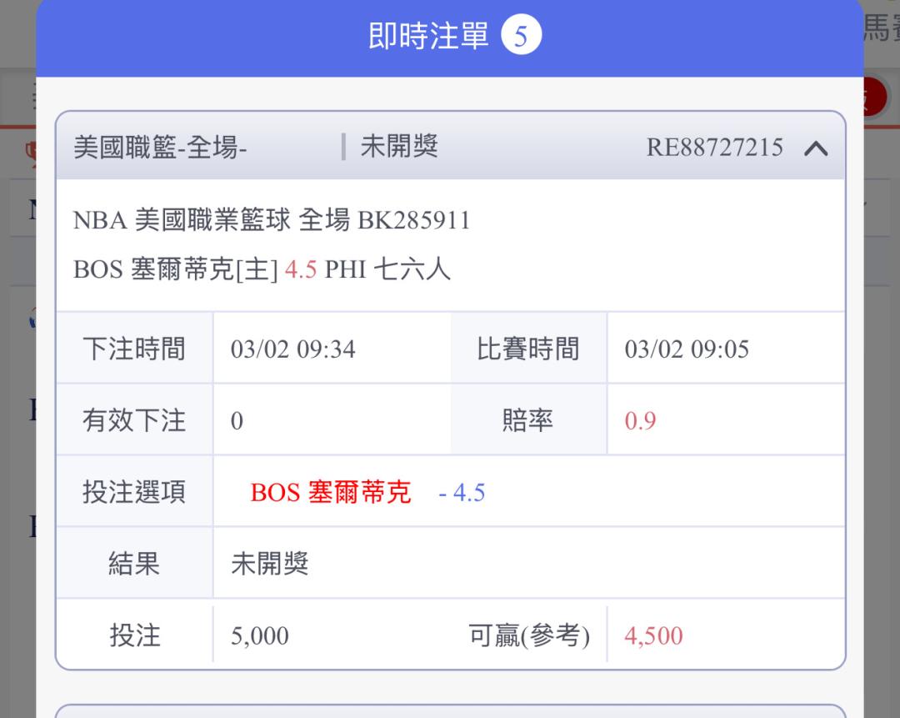Viewport: 900px width, 718px height.
Task: Click the red 4.5 handicap in matchup line
Action: tap(300, 270)
